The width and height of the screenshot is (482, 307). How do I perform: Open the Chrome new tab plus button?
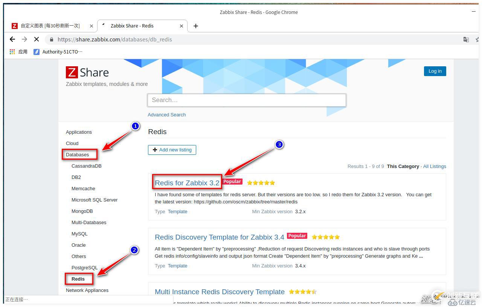195,26
